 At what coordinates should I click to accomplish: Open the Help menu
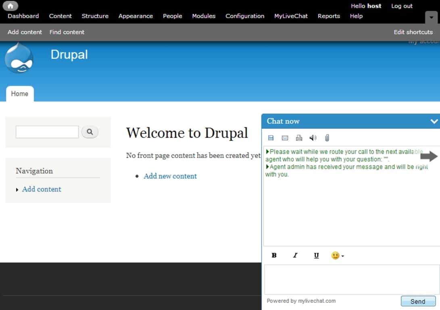[356, 16]
